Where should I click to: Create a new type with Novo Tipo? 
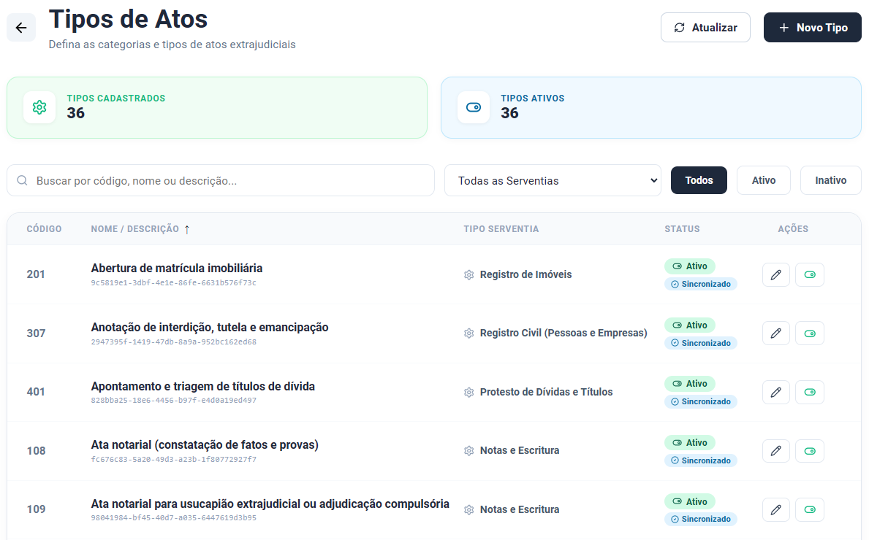[813, 28]
